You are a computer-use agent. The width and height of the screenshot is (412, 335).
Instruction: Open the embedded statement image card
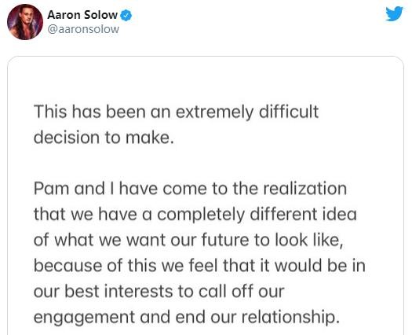coord(206,195)
